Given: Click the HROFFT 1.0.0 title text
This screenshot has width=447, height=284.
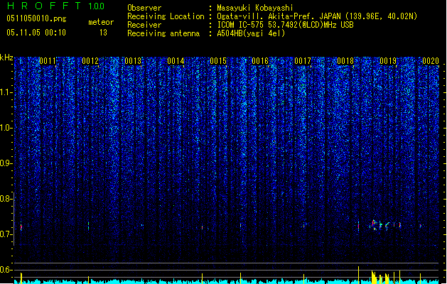Looking at the screenshot, I should (x=56, y=6).
